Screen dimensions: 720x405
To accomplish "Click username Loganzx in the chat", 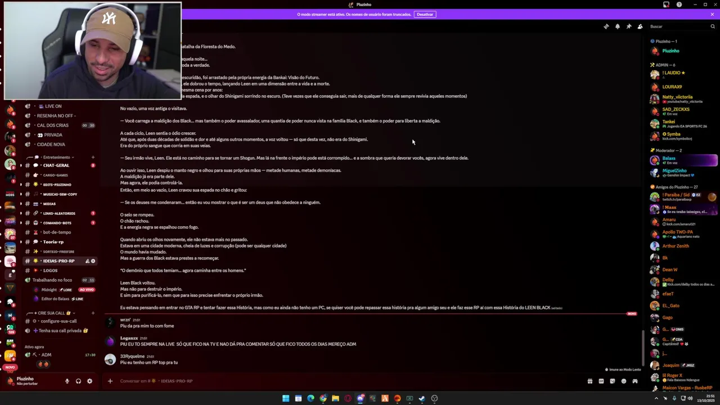I will pyautogui.click(x=129, y=338).
